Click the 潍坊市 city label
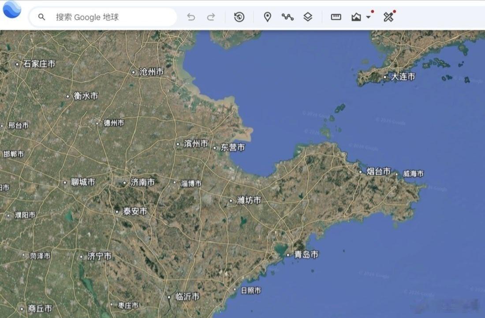 [249, 201]
